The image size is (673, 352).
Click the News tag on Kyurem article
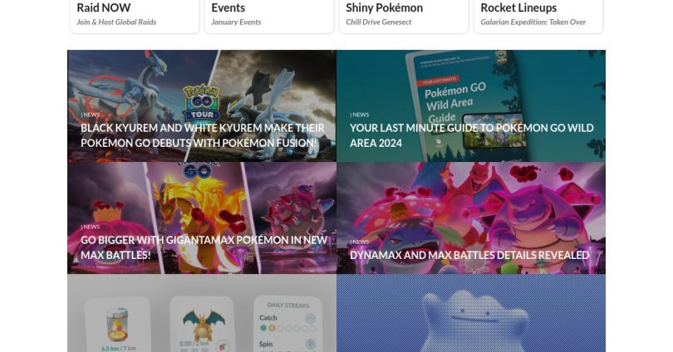pos(90,115)
